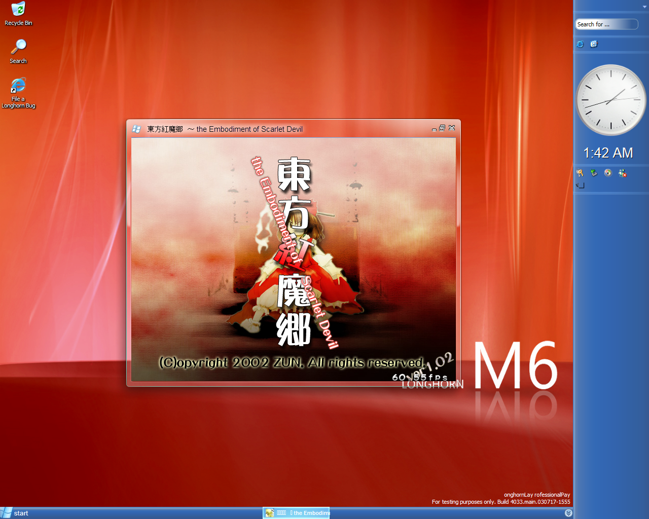Viewport: 649px width, 519px height.
Task: Click the Messenger signed-out tray icon
Action: coord(622,173)
